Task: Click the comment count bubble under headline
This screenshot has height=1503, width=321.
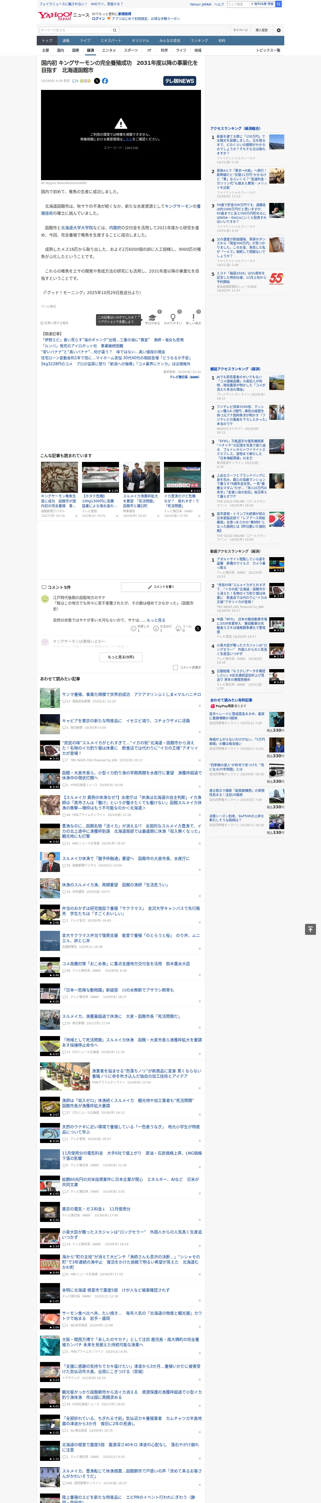Action: click(x=75, y=81)
